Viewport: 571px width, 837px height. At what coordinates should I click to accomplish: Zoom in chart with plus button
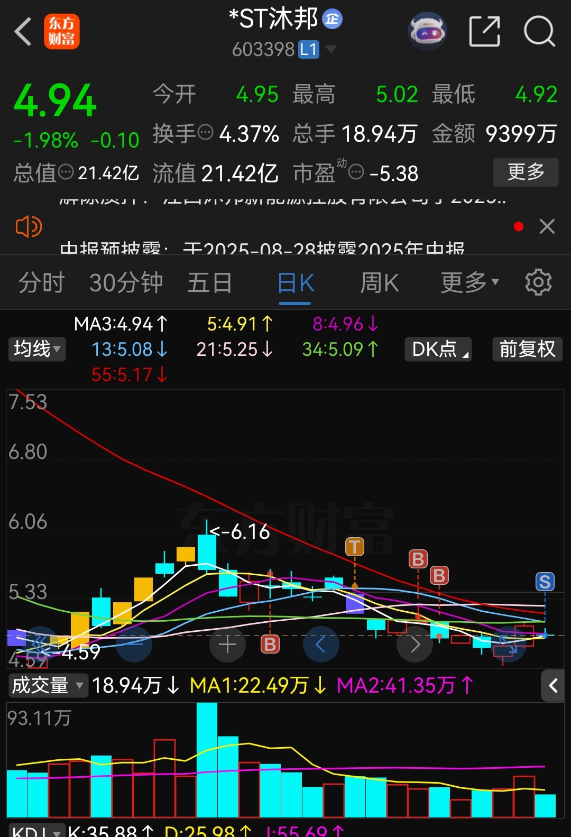pyautogui.click(x=227, y=644)
